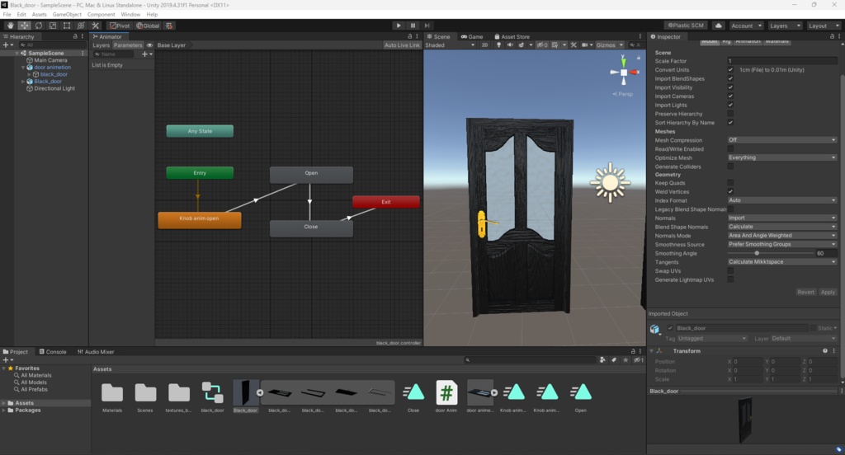Open Optimize Mesh dropdown

[x=782, y=157]
